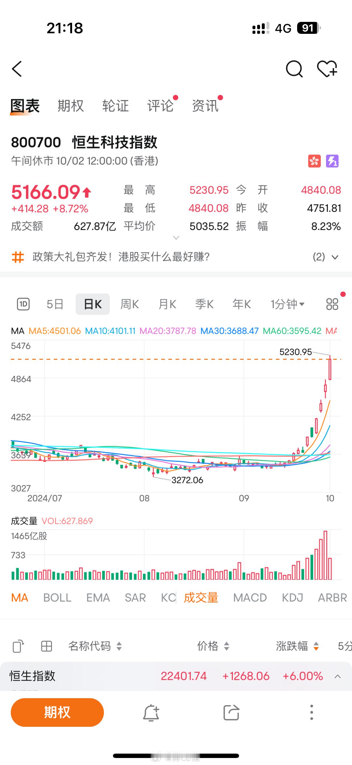352x765 pixels.
Task: Enable the MA main-chart indicator
Action: pyautogui.click(x=20, y=598)
